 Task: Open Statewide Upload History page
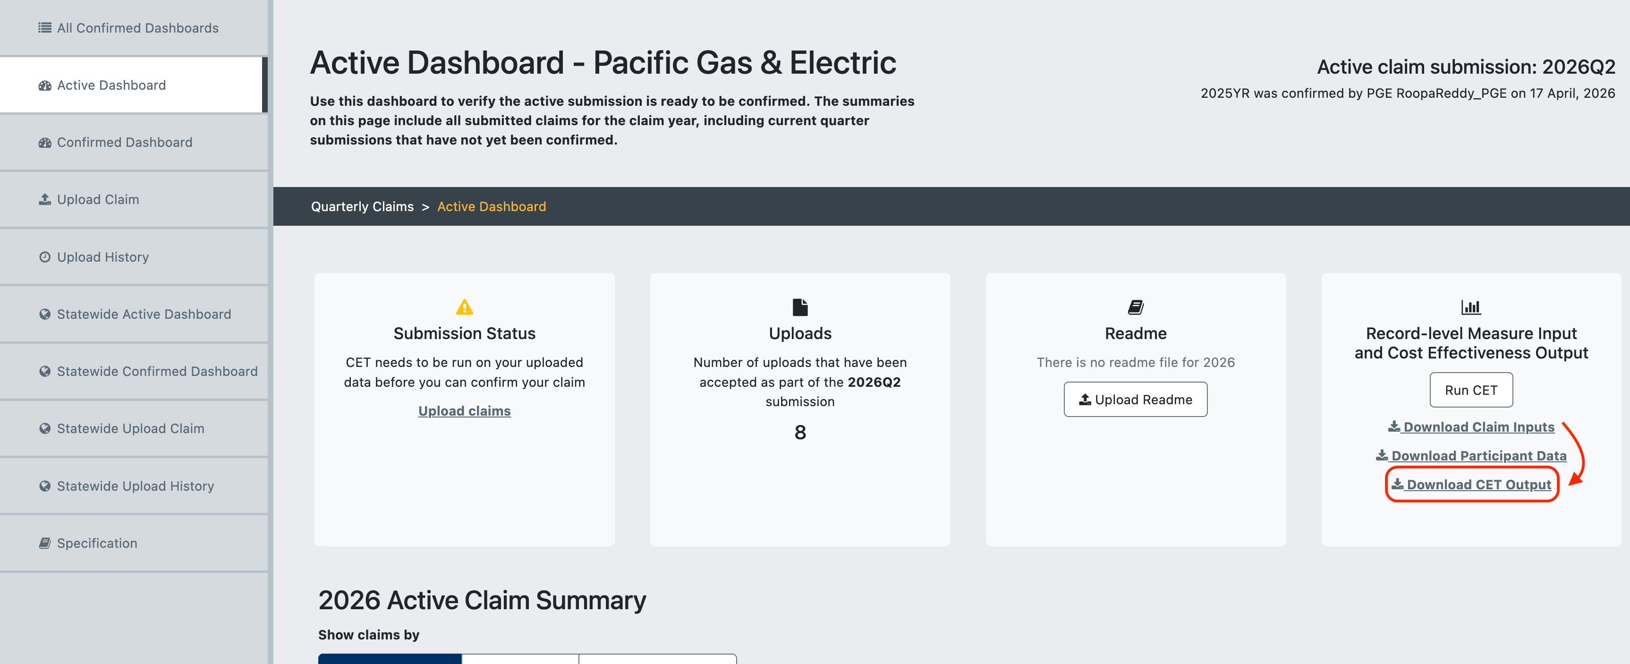[x=134, y=486]
